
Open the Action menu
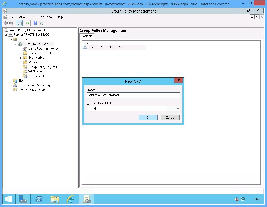click(22, 17)
